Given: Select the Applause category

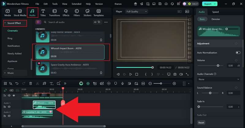Looking at the screenshot, I should pyautogui.click(x=12, y=61).
